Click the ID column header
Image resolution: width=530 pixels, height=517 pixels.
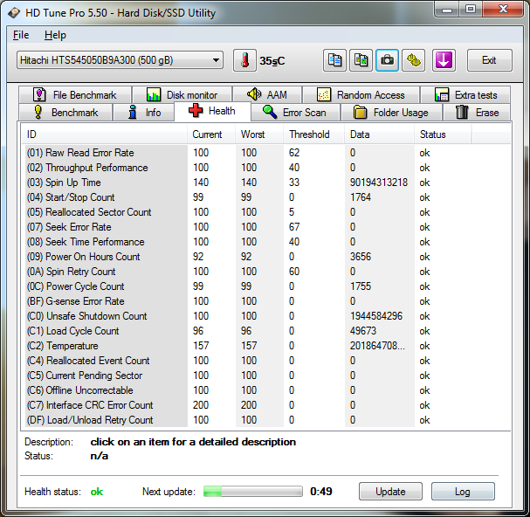(x=104, y=134)
